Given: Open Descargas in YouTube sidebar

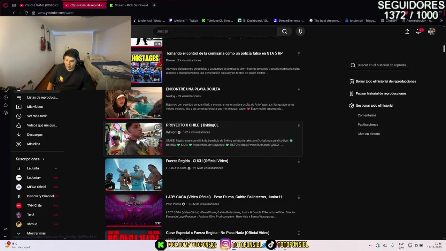Looking at the screenshot, I should coord(37,135).
